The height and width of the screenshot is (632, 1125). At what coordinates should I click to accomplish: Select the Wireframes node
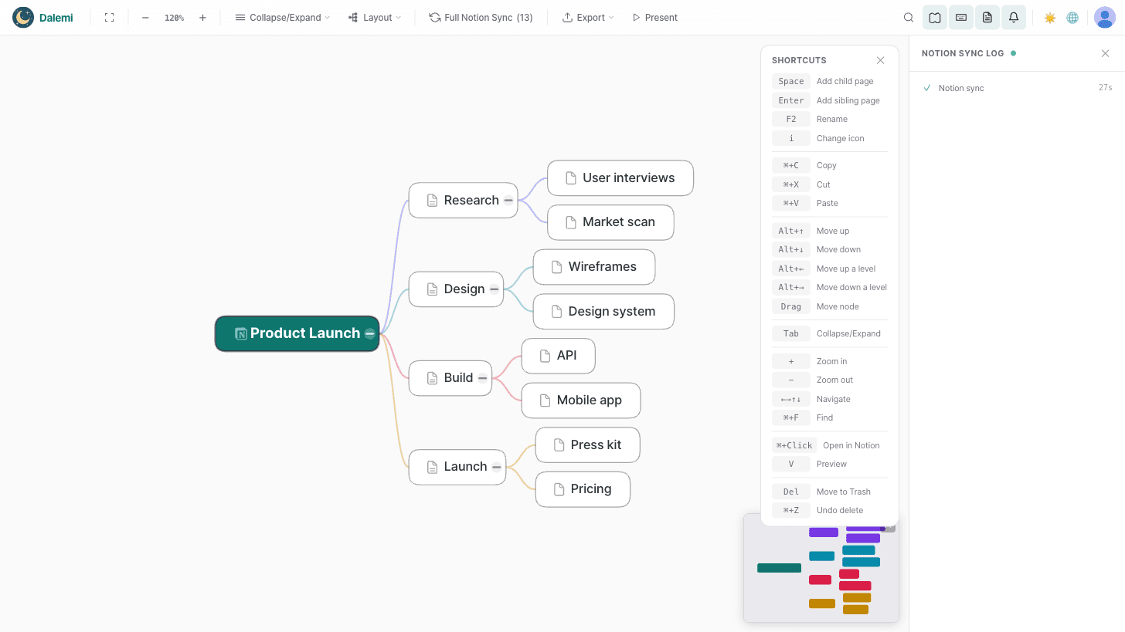594,266
